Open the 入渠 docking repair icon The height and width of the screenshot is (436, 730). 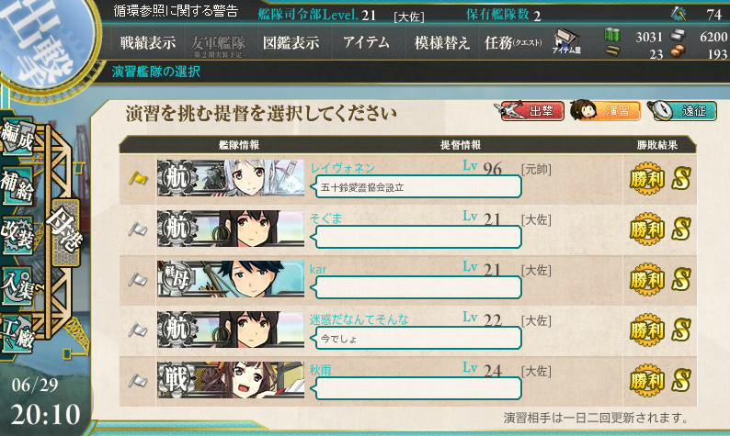(17, 285)
